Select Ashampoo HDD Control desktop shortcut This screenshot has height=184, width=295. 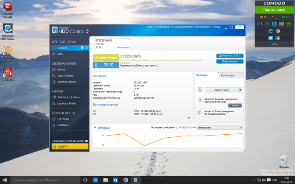tap(7, 32)
